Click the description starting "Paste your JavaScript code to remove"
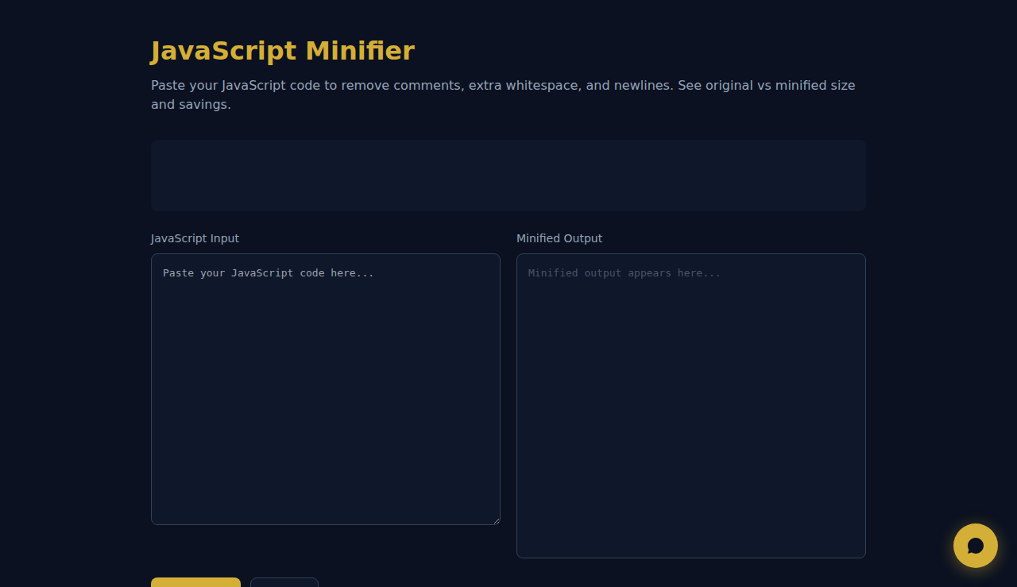This screenshot has width=1017, height=587. click(503, 95)
